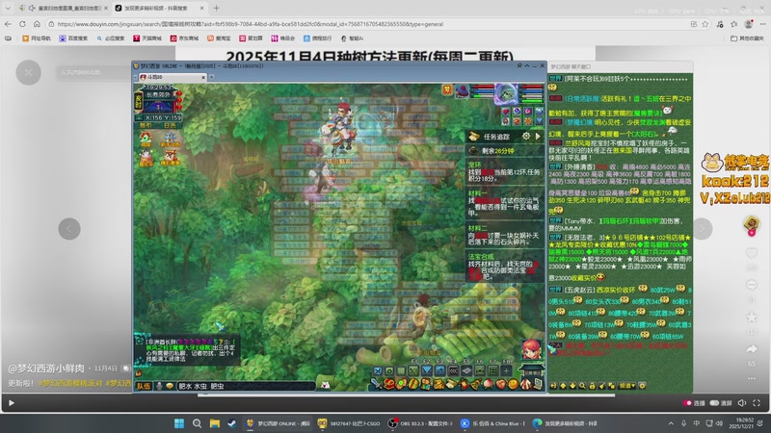Click the sword attack icon in game bar
771x433 pixels.
(376, 384)
